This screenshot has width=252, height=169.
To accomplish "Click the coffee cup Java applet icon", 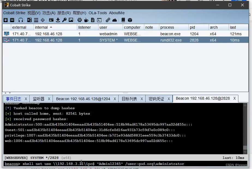I will coord(86,20).
